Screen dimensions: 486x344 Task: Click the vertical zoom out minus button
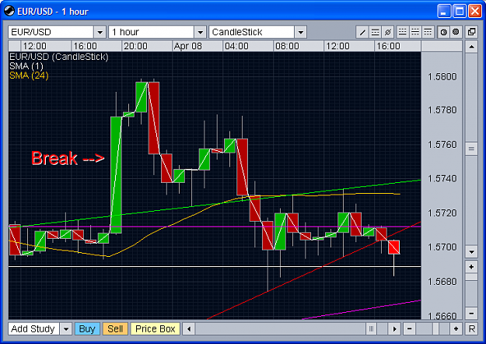(x=471, y=314)
